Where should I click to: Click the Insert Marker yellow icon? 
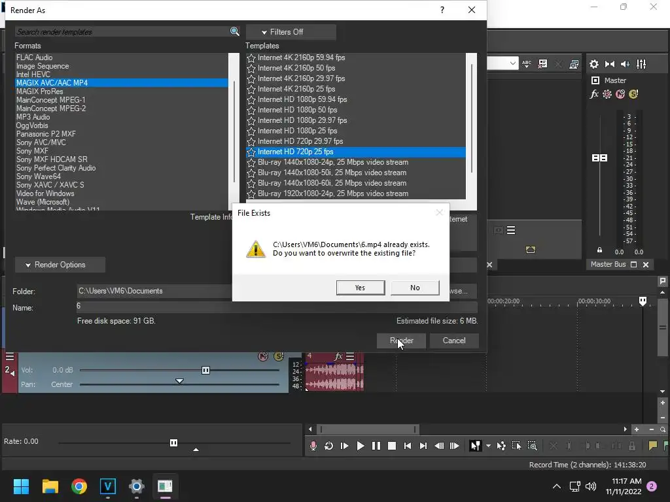652,446
